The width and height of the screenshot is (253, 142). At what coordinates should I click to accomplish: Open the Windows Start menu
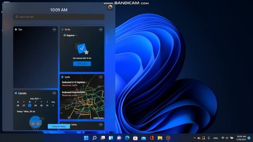(86, 138)
